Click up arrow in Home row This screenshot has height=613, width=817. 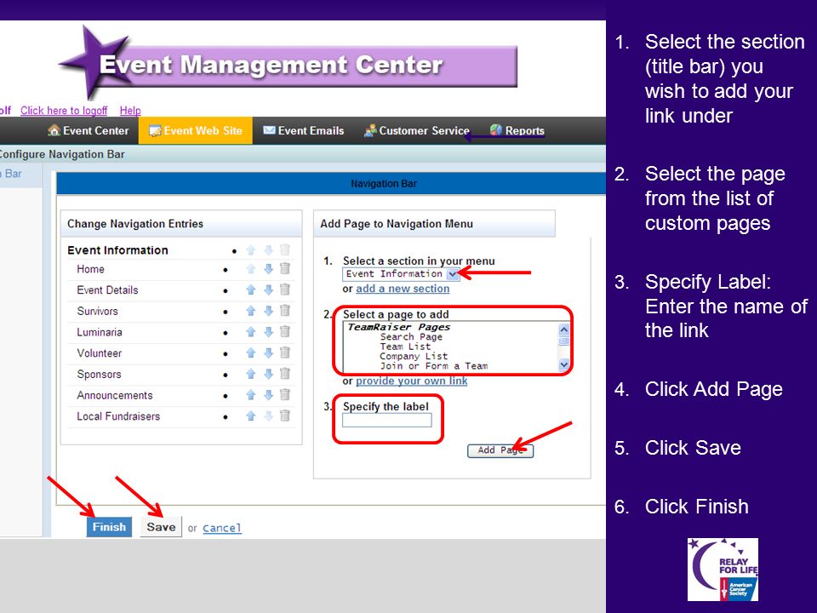(x=250, y=269)
